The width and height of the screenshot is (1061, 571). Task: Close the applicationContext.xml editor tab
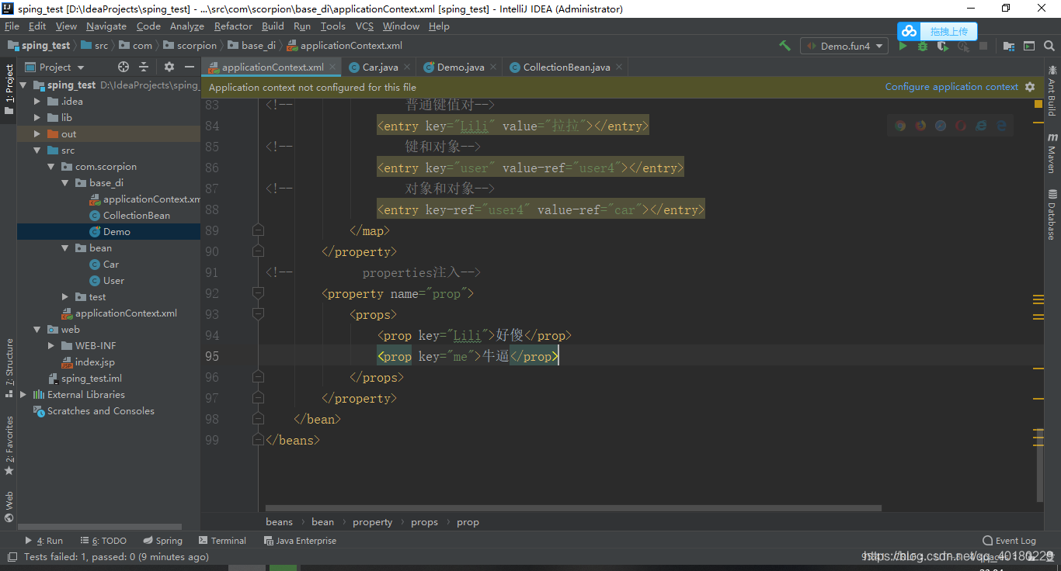click(x=332, y=67)
